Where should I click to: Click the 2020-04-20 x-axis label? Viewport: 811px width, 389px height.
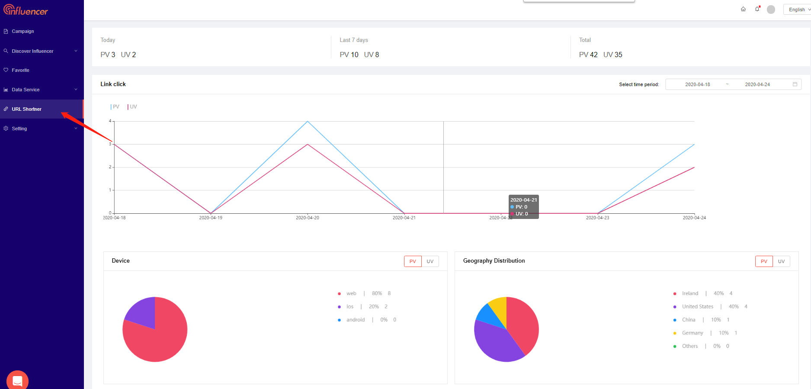[308, 218]
